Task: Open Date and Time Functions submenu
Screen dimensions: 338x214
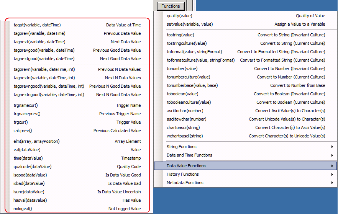Action: pyautogui.click(x=245, y=155)
